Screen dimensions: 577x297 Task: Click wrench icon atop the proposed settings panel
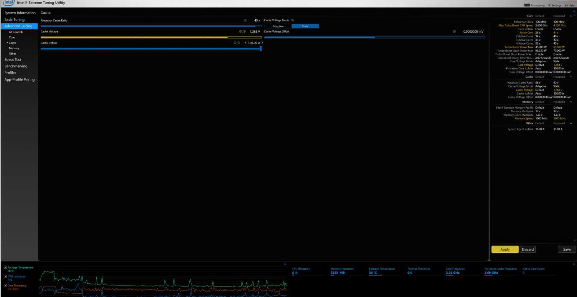(x=574, y=12)
